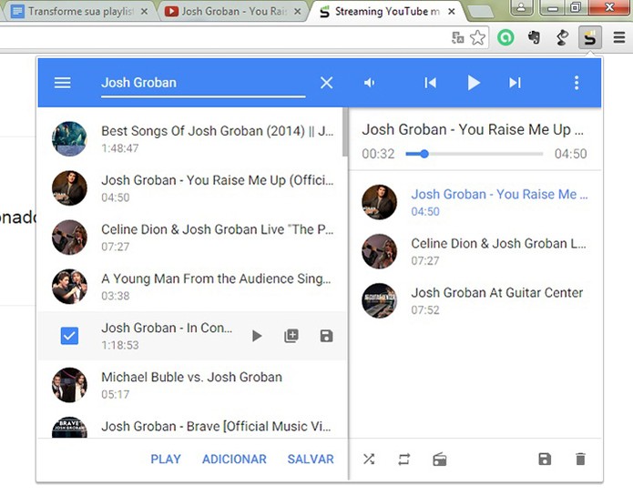This screenshot has height=495, width=633.
Task: Click the Josh Groban At Guitar Center thumbnail
Action: pos(379,300)
